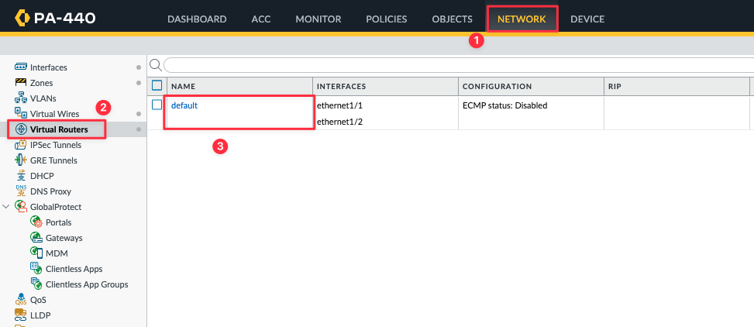Select Virtual Routers in the sidebar

[59, 129]
